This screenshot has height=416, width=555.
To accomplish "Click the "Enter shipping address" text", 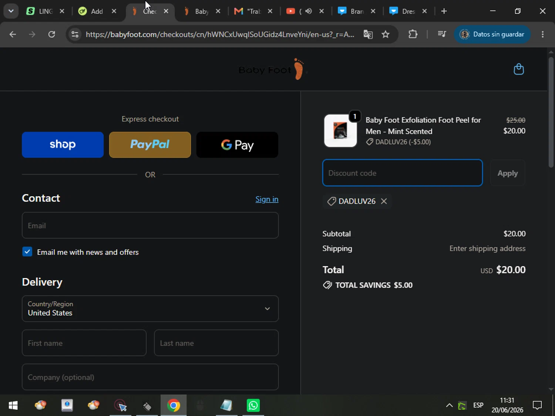I will click(x=487, y=248).
